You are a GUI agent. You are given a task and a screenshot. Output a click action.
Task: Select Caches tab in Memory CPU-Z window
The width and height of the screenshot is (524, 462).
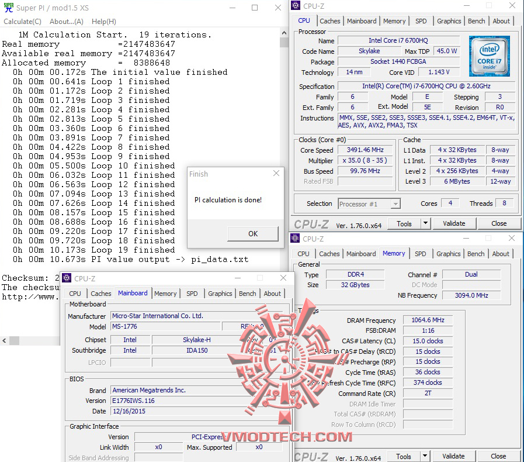[x=329, y=254]
